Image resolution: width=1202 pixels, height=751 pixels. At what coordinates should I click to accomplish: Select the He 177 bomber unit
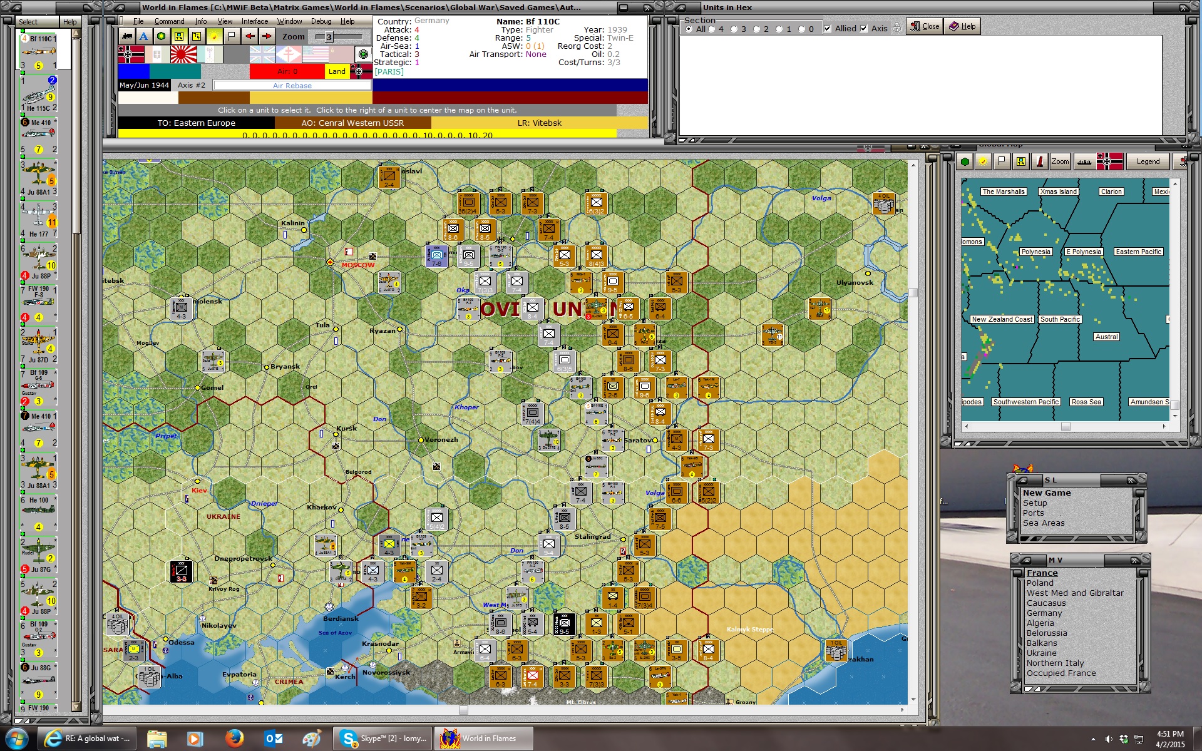[38, 220]
